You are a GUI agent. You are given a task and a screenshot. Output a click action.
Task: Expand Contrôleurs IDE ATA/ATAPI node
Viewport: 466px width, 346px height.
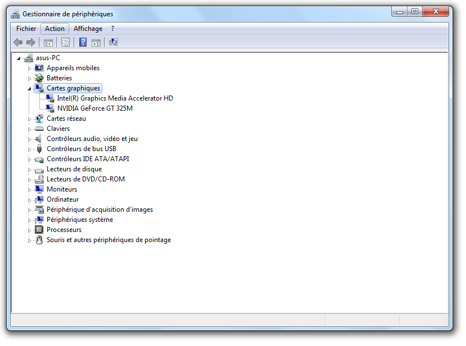(x=29, y=160)
